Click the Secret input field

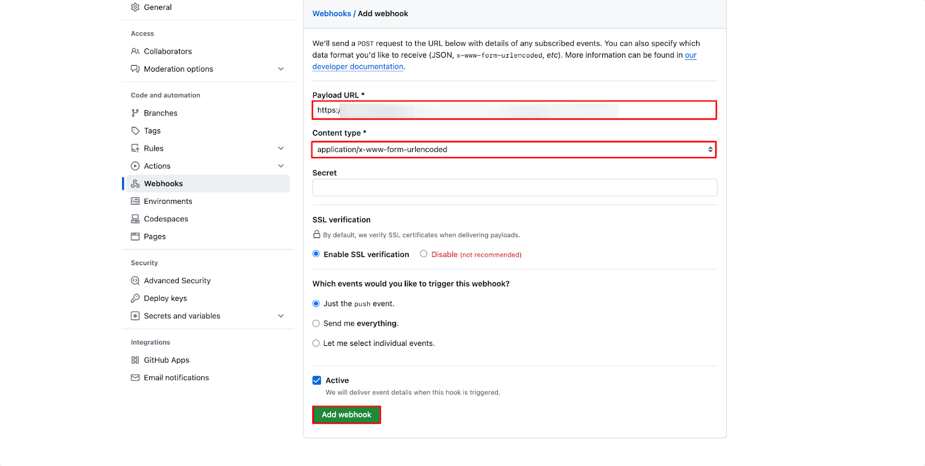(515, 188)
